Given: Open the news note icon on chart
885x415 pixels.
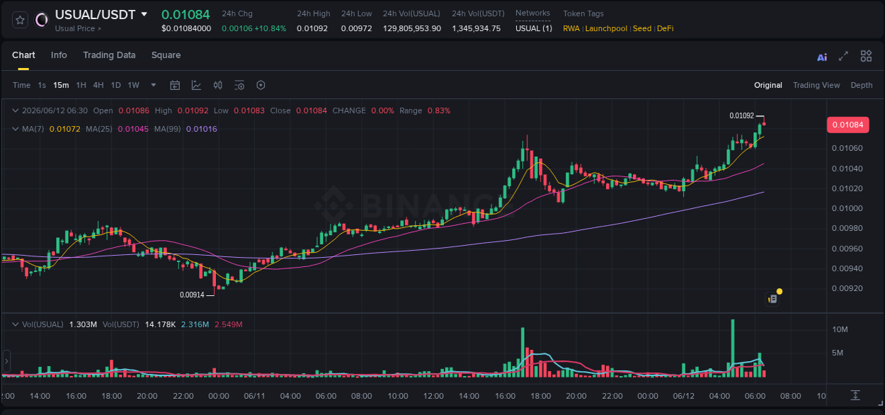Looking at the screenshot, I should 772,299.
